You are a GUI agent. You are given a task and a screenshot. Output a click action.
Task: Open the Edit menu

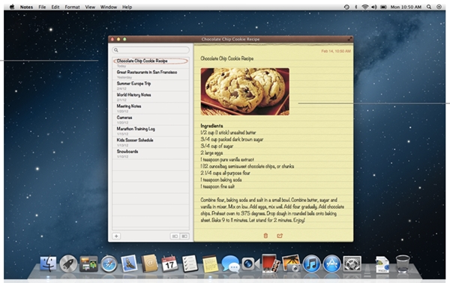click(x=55, y=7)
